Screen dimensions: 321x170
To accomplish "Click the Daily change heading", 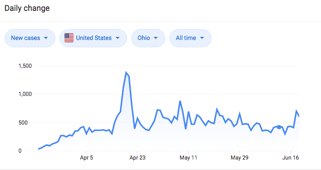I will (27, 8).
